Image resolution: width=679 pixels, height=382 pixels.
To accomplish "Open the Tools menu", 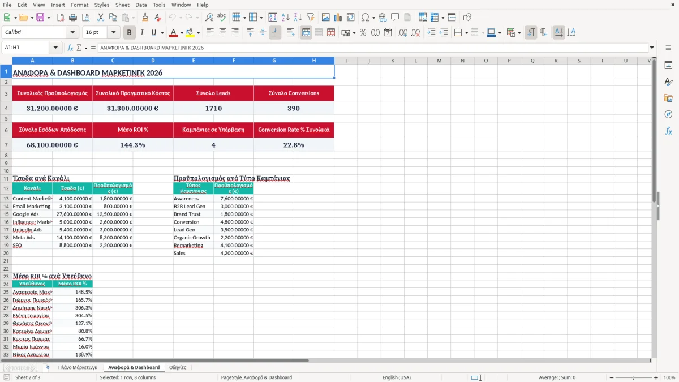I will tap(159, 5).
